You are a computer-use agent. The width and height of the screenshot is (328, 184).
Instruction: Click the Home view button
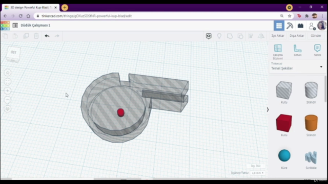point(8,73)
